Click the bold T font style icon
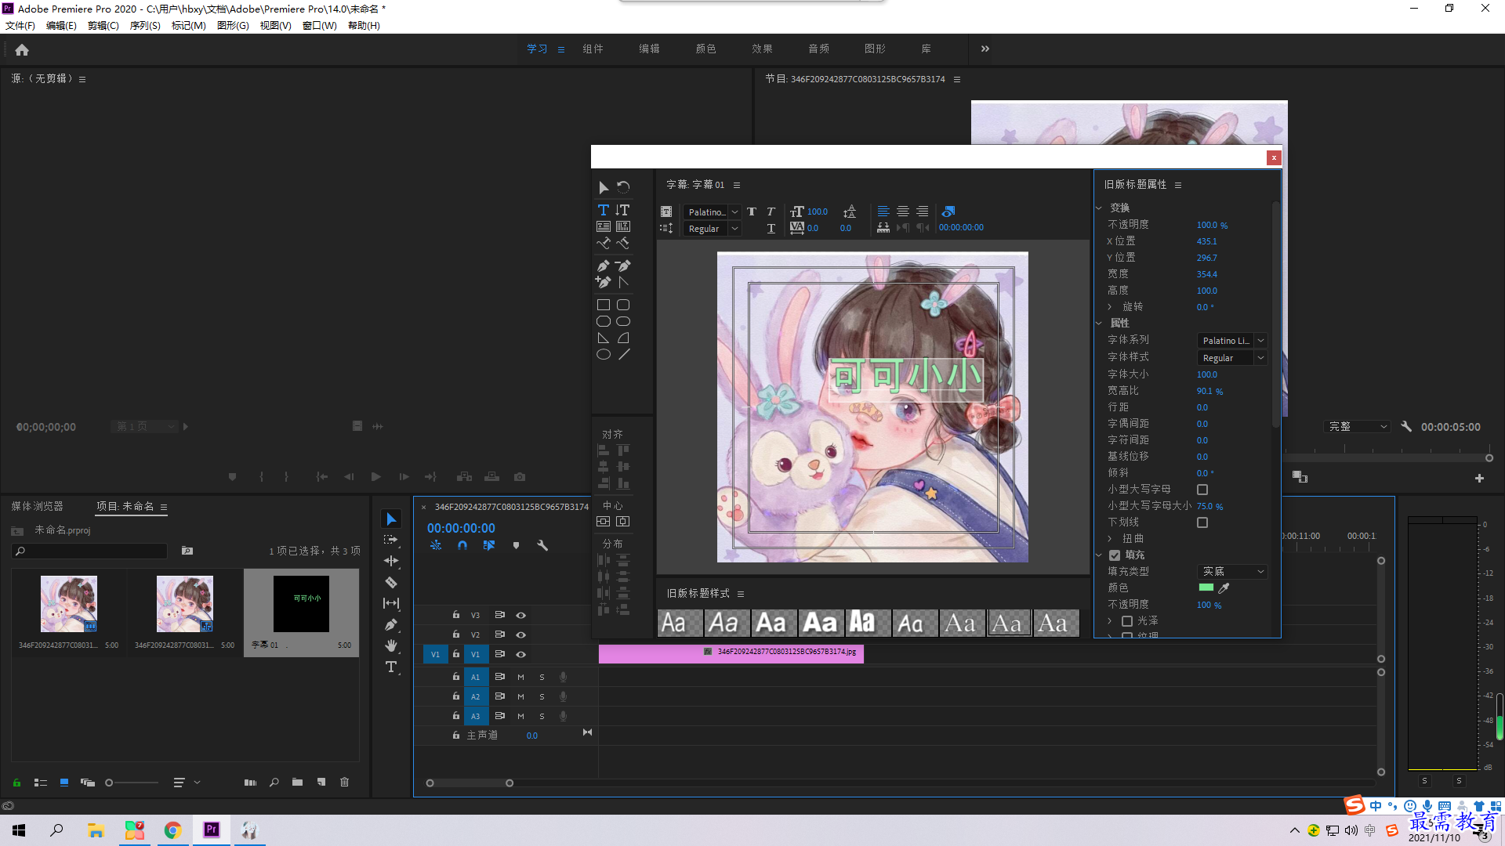This screenshot has height=846, width=1505. [x=752, y=211]
